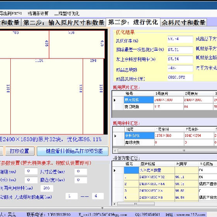
Task: Click the bottom plan table horizontal scrollbar thumb
Action: tap(136, 204)
